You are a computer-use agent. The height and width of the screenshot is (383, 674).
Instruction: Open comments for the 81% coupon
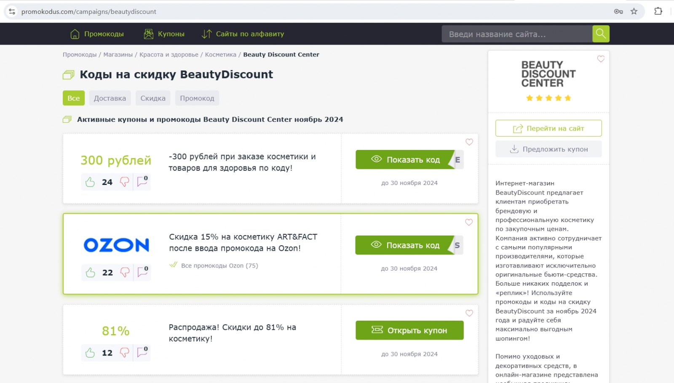point(142,352)
